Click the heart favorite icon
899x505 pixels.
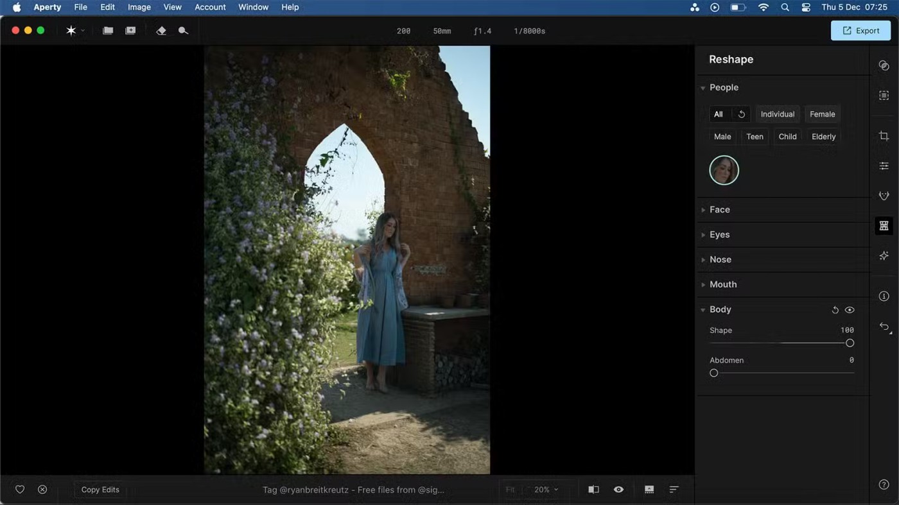(20, 490)
